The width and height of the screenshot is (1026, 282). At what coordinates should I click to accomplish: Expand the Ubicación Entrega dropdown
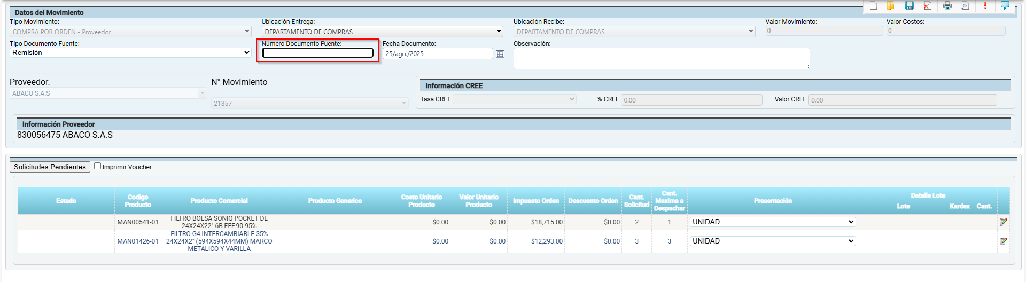382,32
